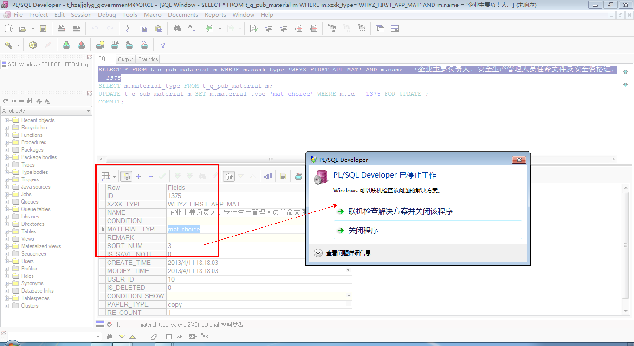Click the Find next binoculars-arrow icon

click(191, 28)
